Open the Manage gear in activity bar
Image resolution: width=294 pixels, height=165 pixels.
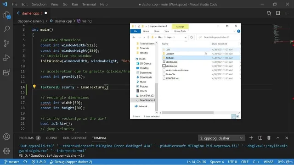(x=6, y=151)
